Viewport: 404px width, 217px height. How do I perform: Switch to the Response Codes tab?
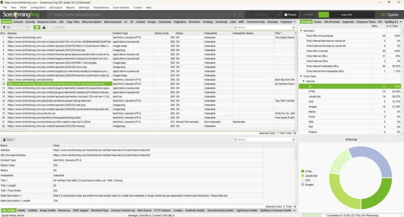(x=47, y=22)
